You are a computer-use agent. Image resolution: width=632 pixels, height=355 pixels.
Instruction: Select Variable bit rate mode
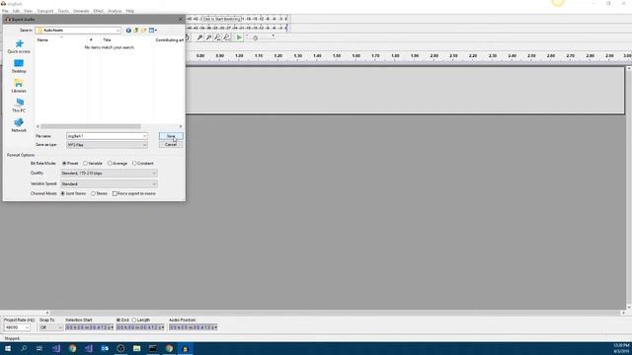click(86, 164)
